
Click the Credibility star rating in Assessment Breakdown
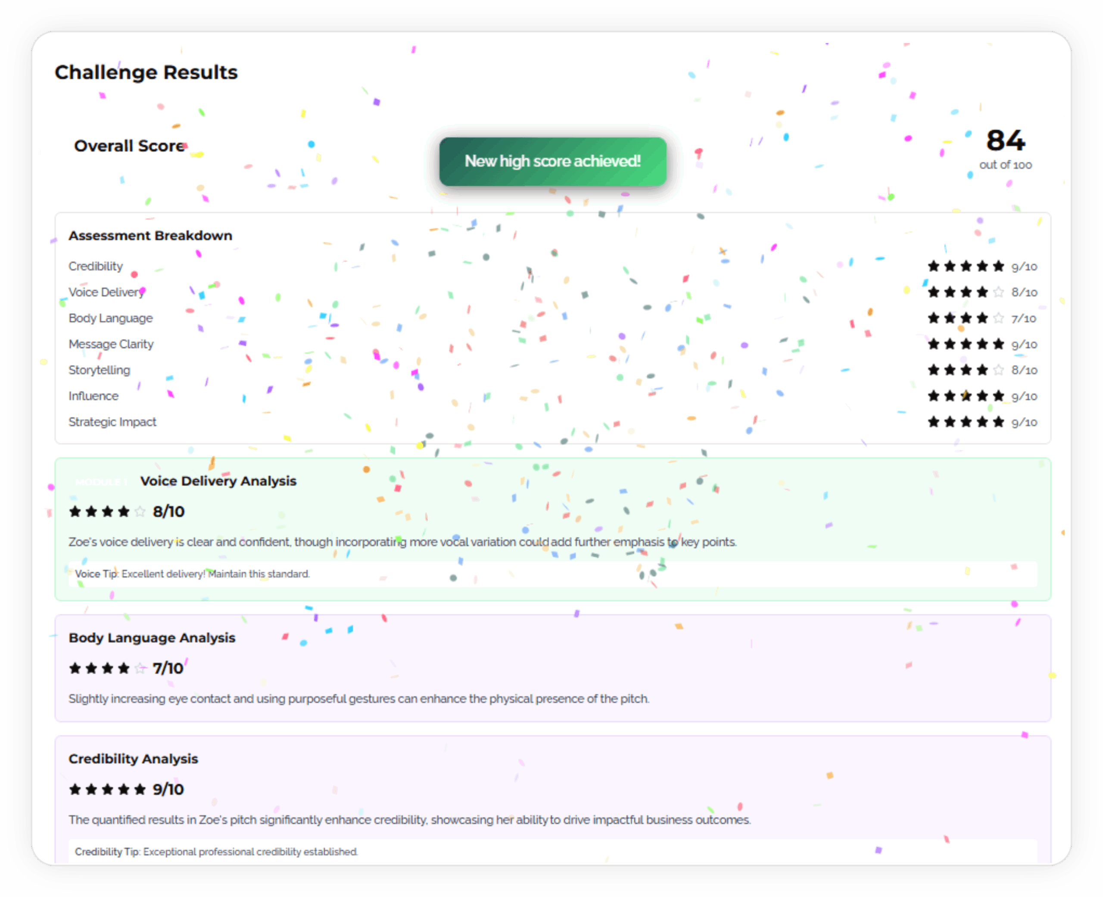pos(965,266)
